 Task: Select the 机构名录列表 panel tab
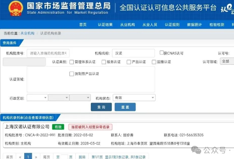(x=29, y=118)
